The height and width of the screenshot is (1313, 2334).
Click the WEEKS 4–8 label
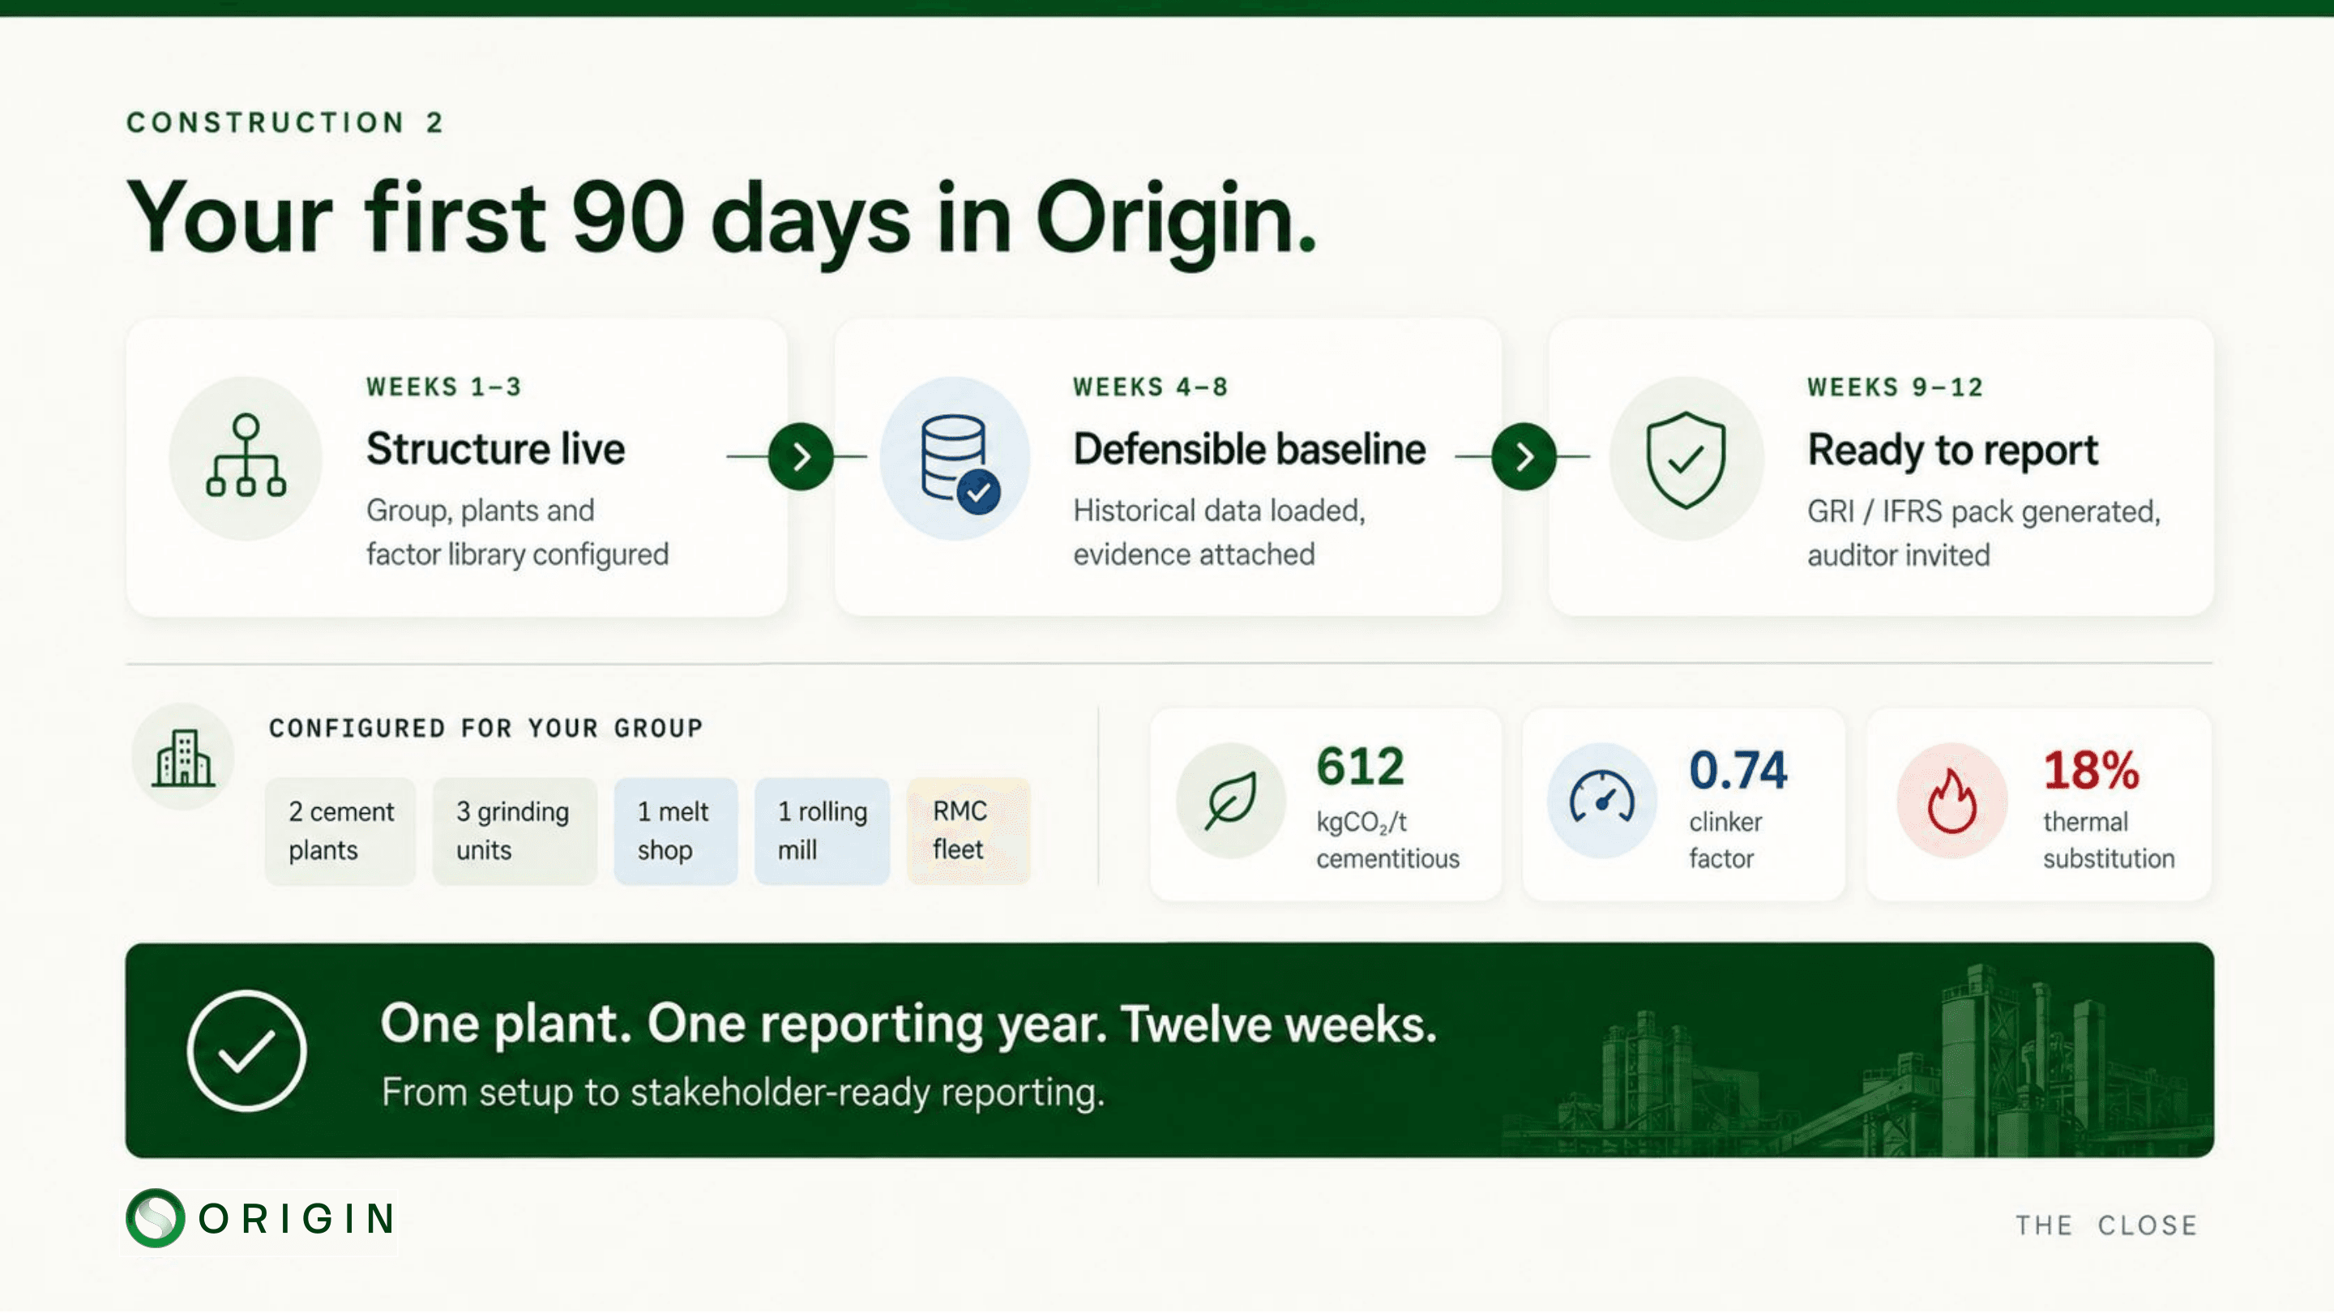click(1151, 387)
